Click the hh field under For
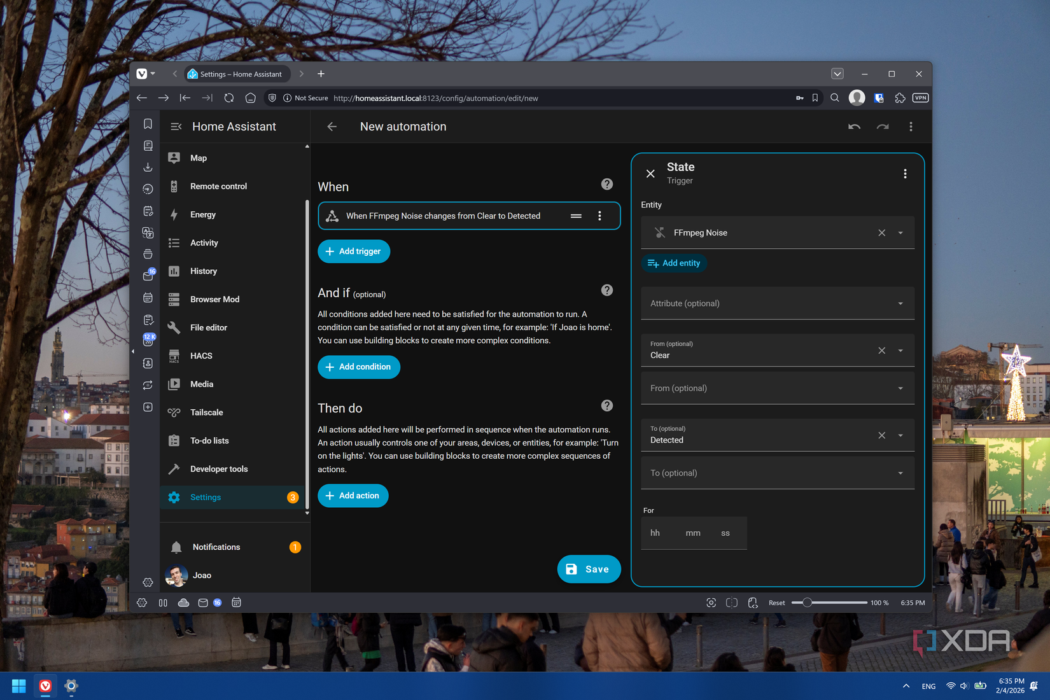 click(655, 533)
